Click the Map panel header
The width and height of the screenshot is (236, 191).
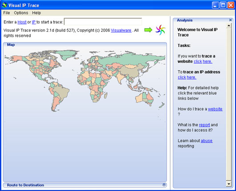[85, 45]
